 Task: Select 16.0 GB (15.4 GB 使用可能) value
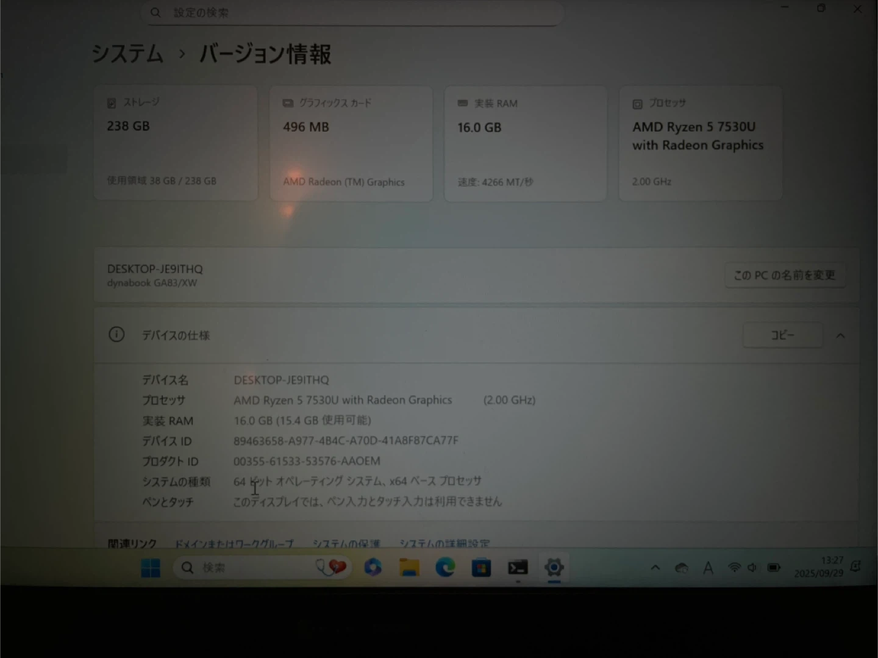click(302, 420)
